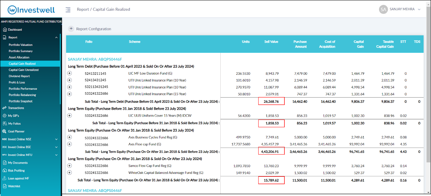This screenshot has height=196, width=431.
Task: Expand Invest Online MFU chevron
Action: 56,155
